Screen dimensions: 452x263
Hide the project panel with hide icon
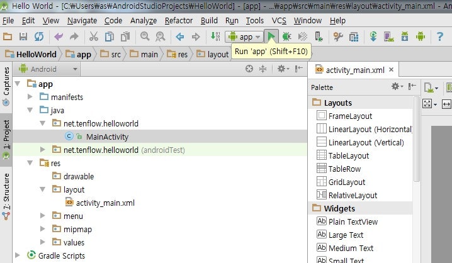click(298, 69)
